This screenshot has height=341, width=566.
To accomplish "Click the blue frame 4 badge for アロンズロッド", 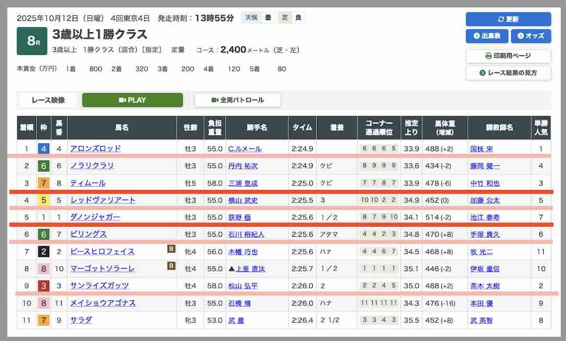I will [43, 149].
